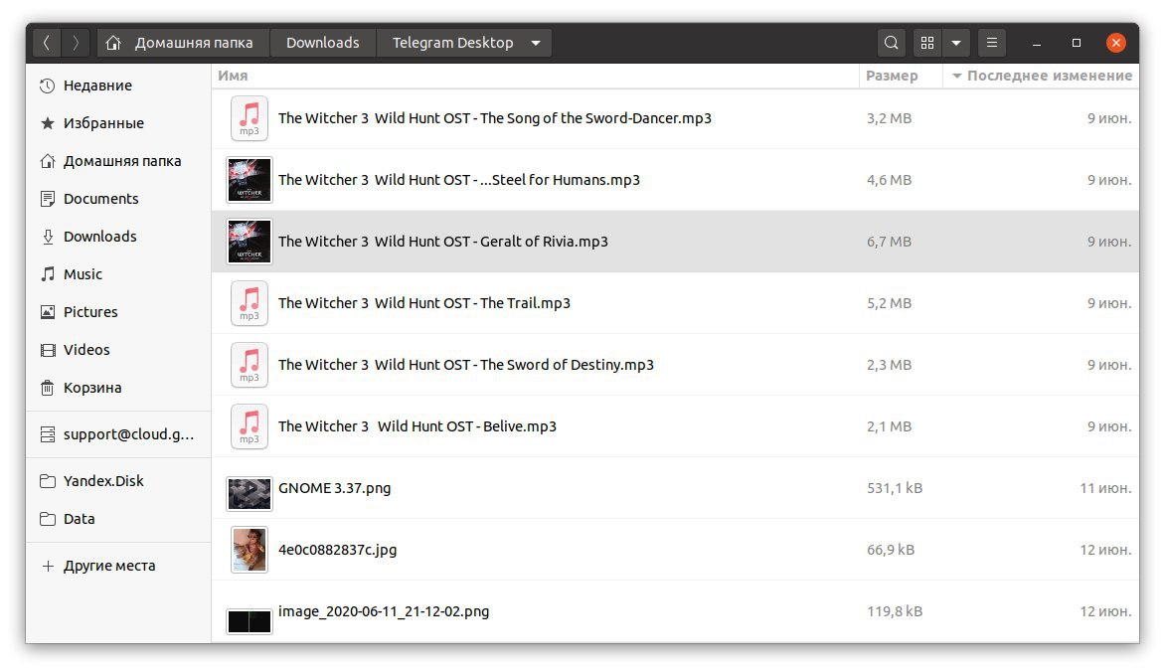Select image_2020-06-11_21-12-02.png file
Image resolution: width=1165 pixels, height=672 pixels.
[x=675, y=611]
